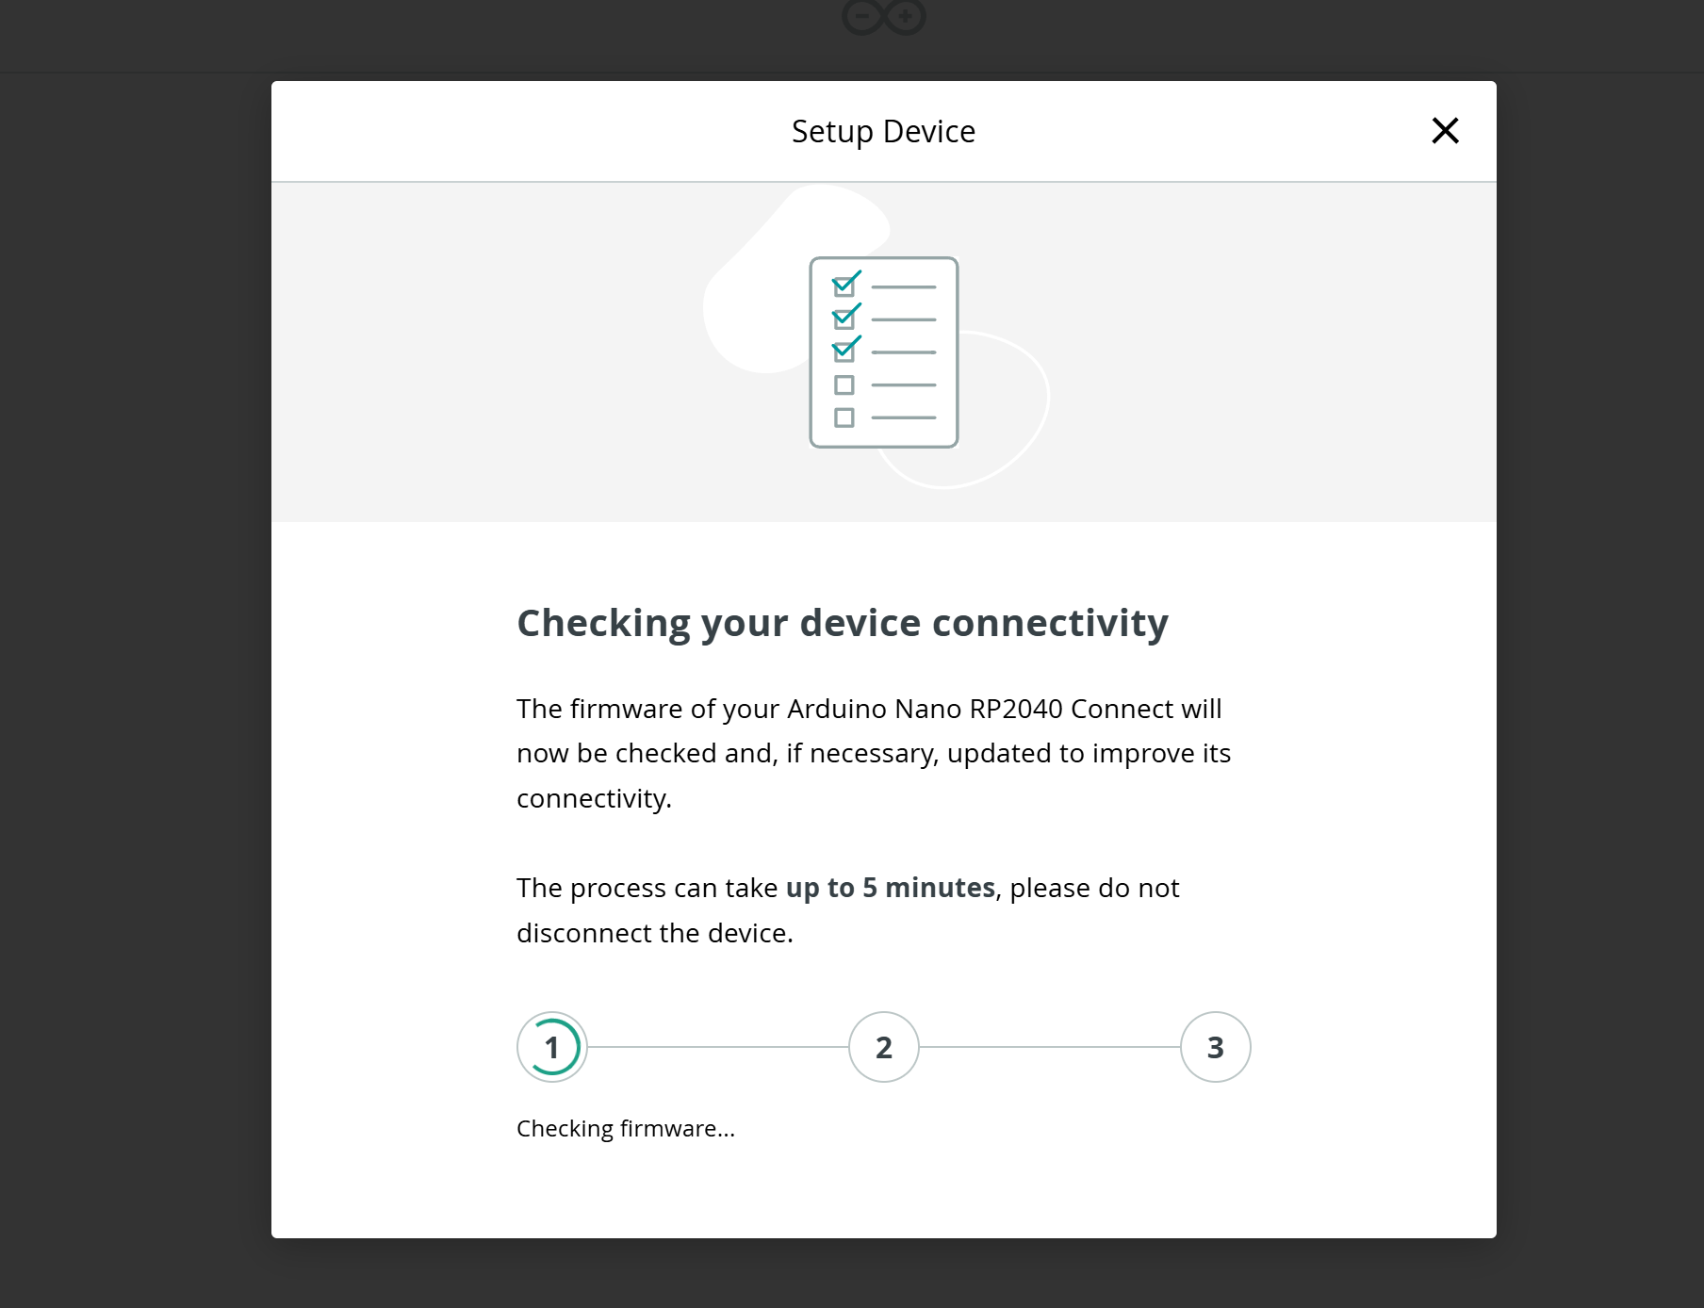Image resolution: width=1704 pixels, height=1308 pixels.
Task: Click the "Setup Device" dialog title
Action: pos(884,131)
